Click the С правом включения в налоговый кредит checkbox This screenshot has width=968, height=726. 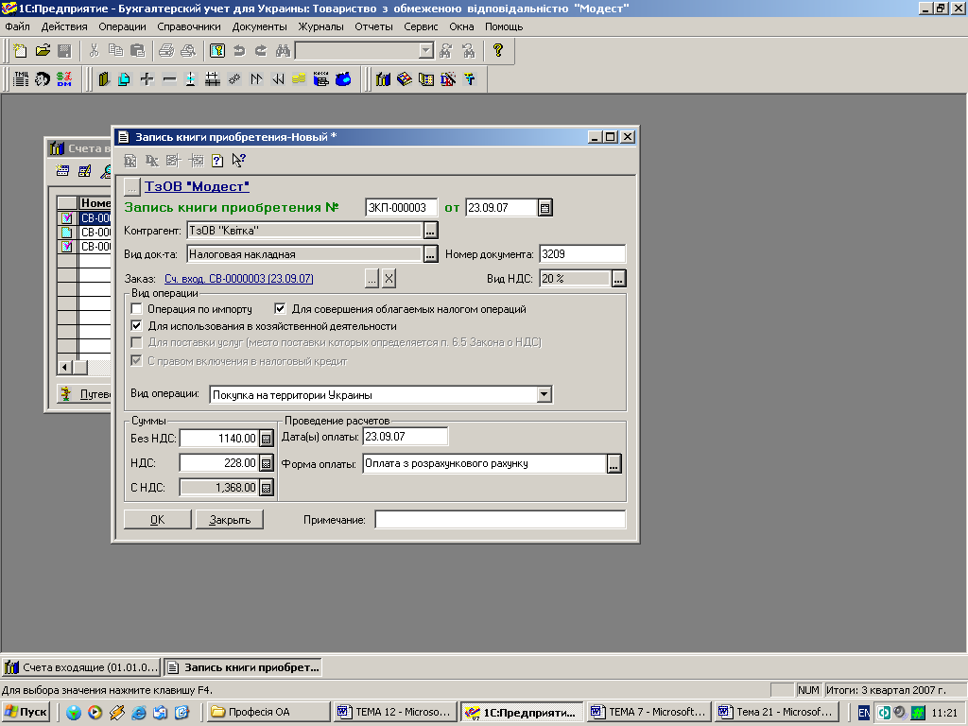tap(137, 360)
